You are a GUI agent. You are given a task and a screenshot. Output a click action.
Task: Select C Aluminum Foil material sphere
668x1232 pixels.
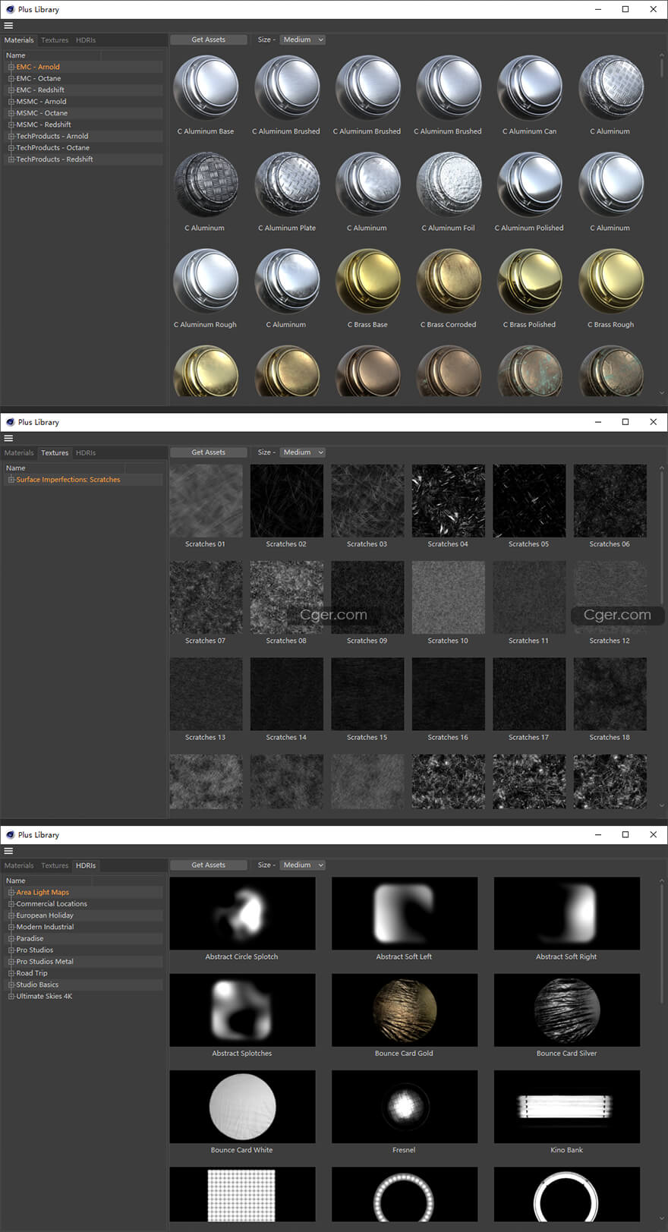(x=449, y=184)
